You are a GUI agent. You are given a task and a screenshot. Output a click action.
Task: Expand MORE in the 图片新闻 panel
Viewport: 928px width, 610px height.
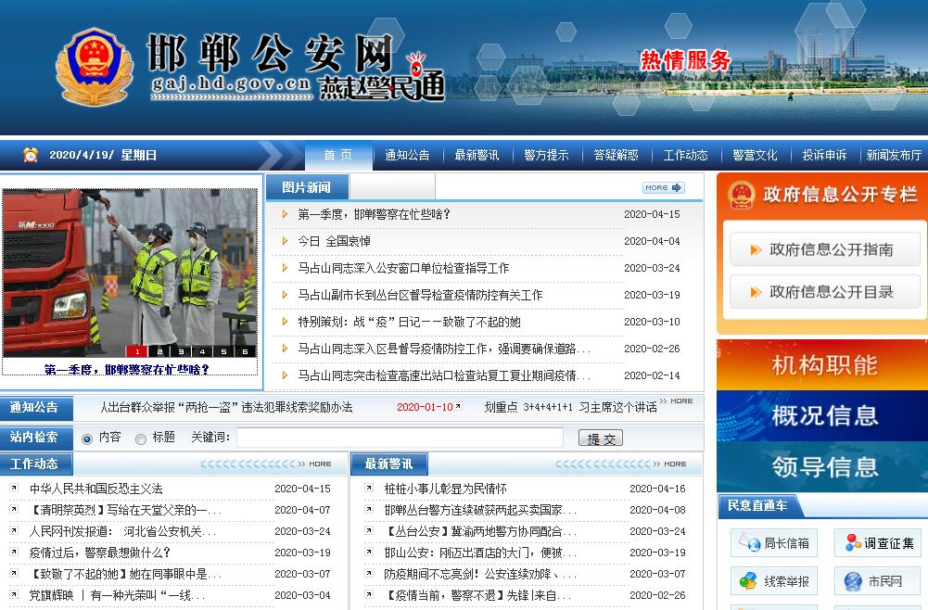point(663,187)
